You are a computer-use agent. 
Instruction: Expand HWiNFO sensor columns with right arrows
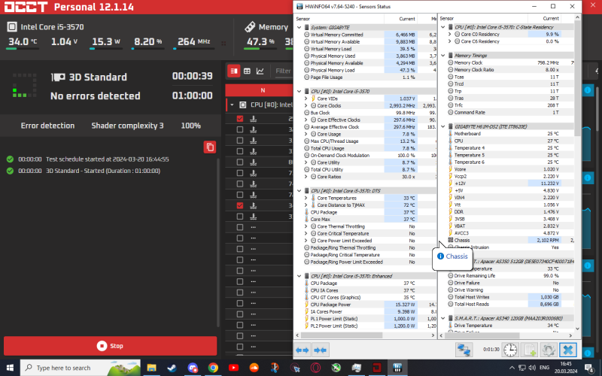[320, 350]
